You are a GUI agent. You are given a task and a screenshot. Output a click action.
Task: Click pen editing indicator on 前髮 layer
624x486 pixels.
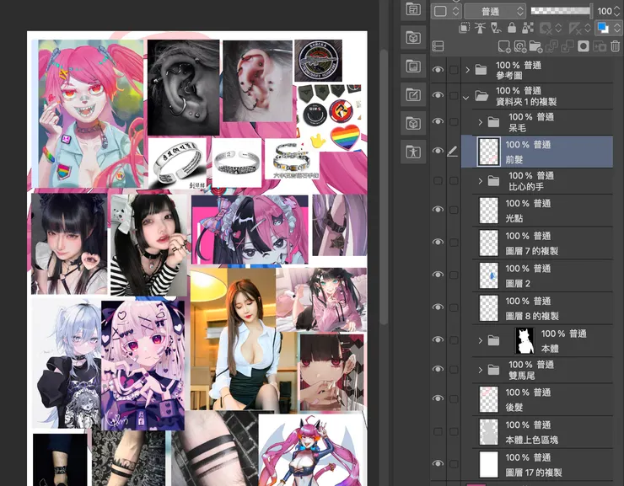[x=453, y=151]
